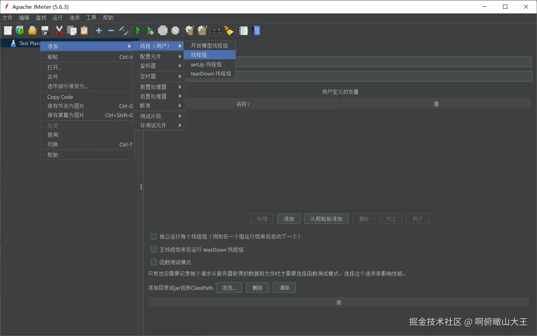Click the 添加 variable button
Screen dimensions: 537x336
[289, 219]
